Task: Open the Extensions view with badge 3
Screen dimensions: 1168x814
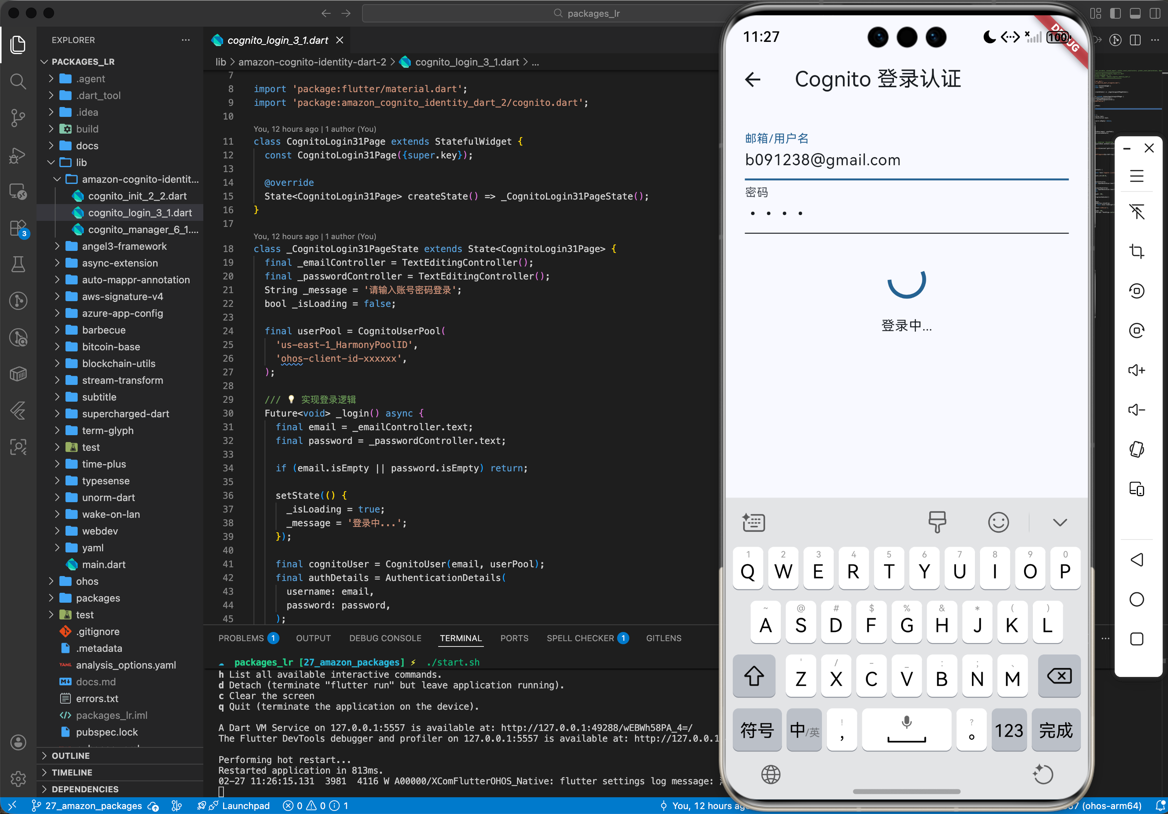Action: click(18, 228)
